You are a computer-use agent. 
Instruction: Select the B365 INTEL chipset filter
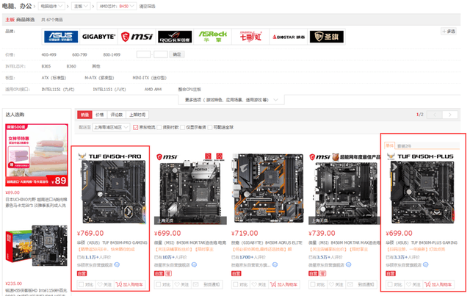(x=46, y=66)
